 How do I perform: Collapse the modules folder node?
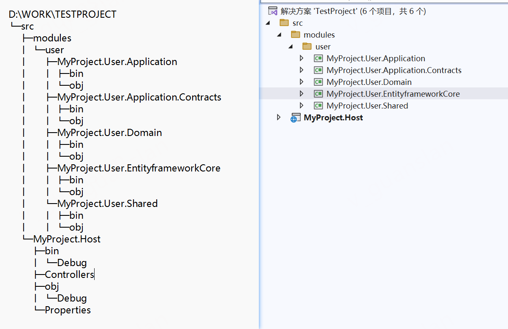pyautogui.click(x=279, y=35)
